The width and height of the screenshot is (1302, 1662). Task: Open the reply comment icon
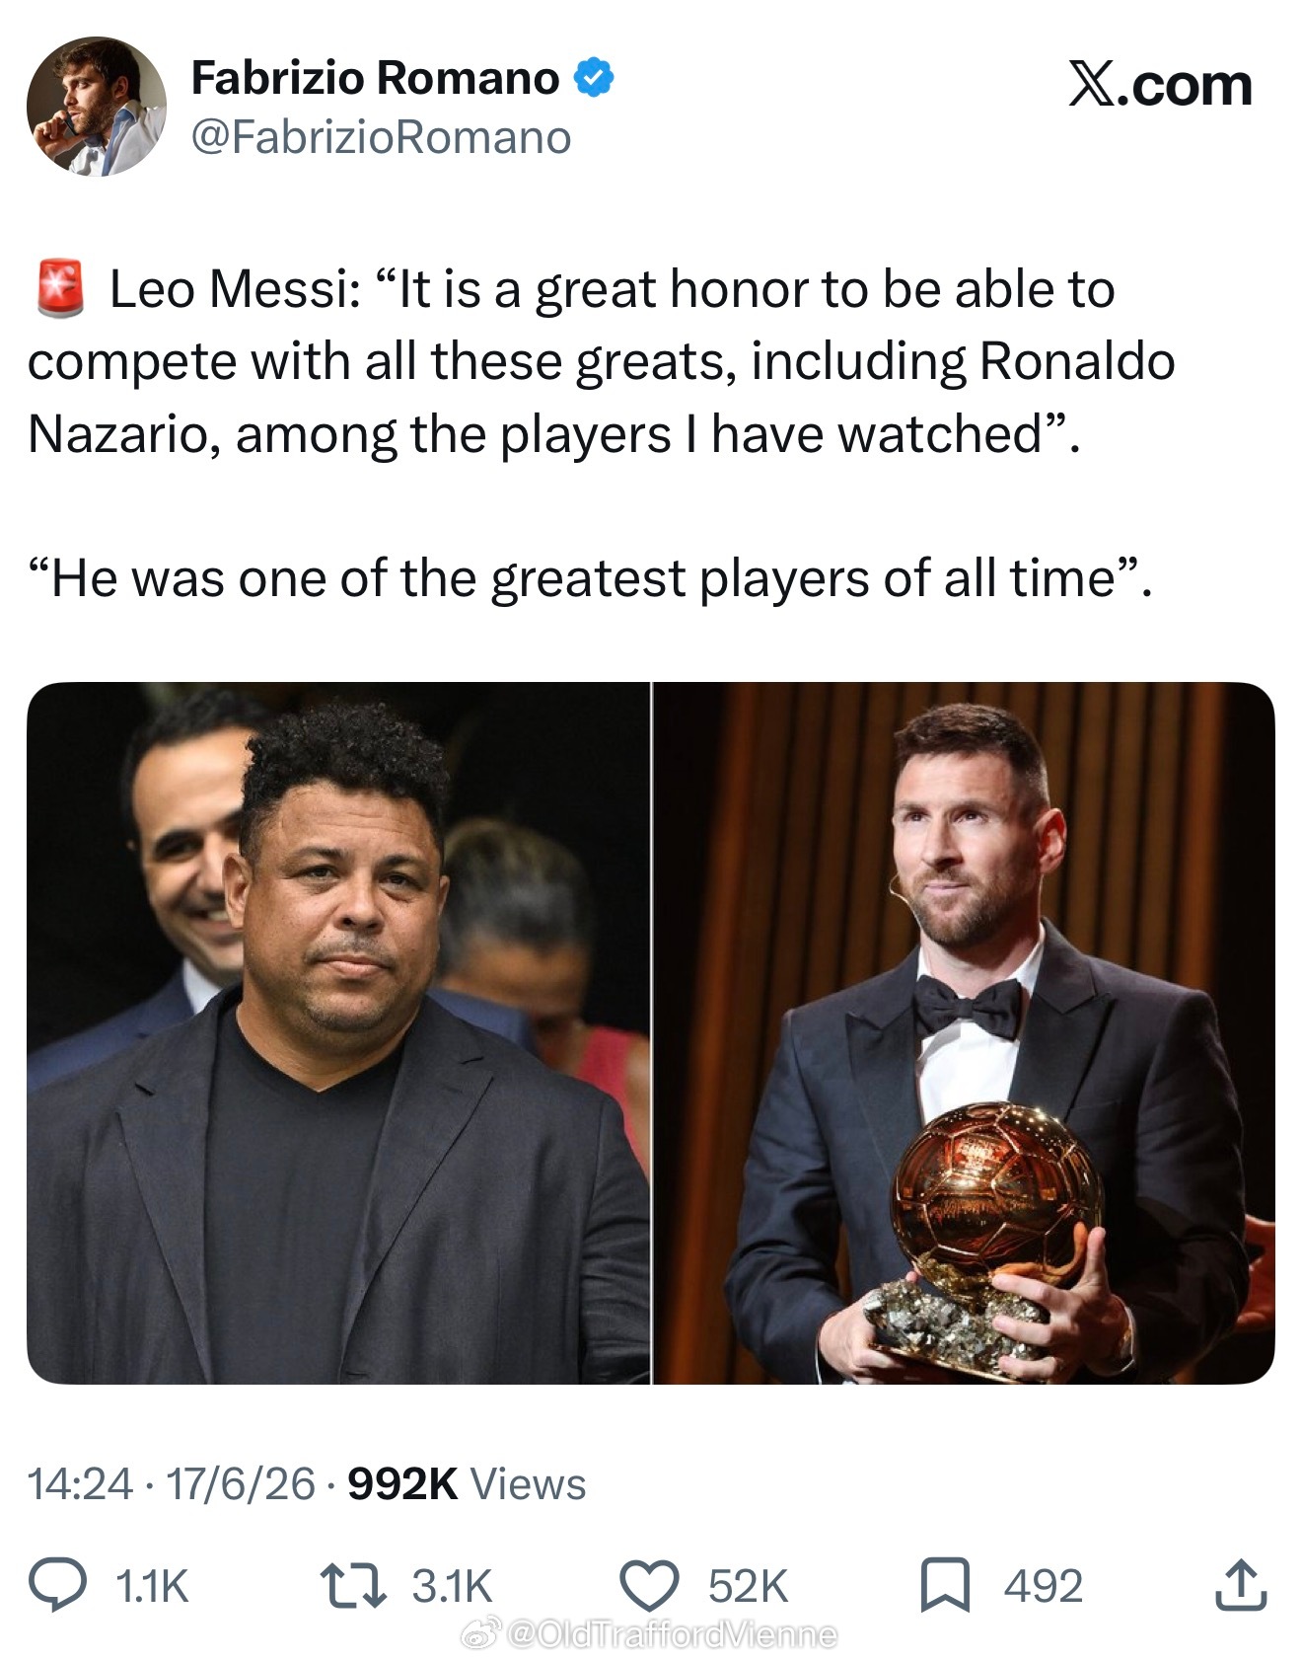pyautogui.click(x=57, y=1586)
